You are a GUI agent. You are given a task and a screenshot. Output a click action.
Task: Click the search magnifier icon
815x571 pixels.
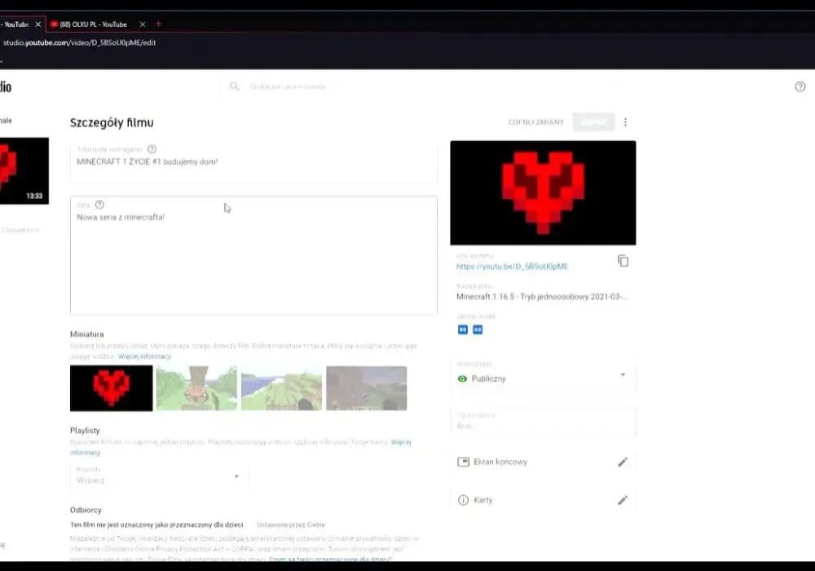point(235,86)
